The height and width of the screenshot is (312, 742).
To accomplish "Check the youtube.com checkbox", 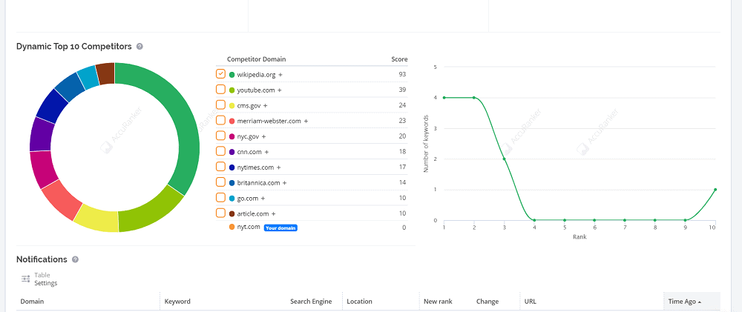I will pyautogui.click(x=220, y=90).
